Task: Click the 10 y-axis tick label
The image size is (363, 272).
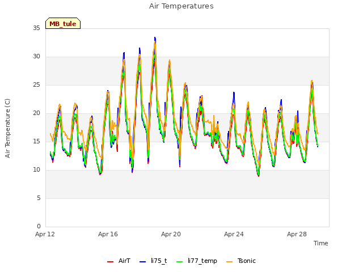Action: [x=36, y=170]
